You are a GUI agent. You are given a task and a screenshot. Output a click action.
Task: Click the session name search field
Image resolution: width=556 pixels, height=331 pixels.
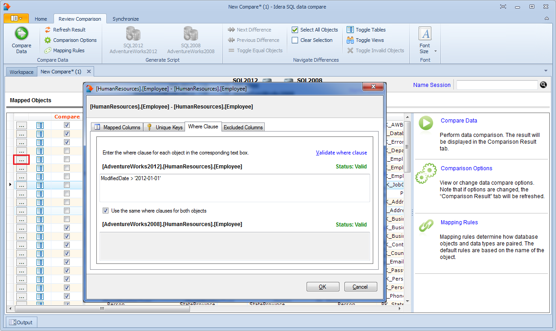coord(497,85)
